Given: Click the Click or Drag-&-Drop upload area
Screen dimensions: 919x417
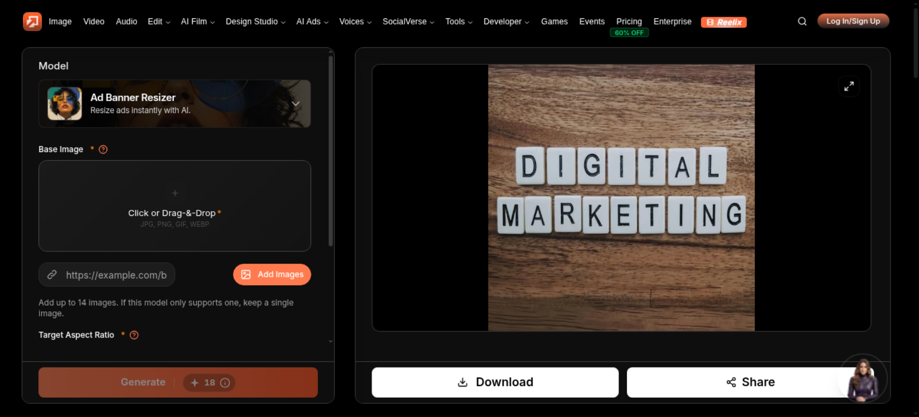Looking at the screenshot, I should pos(175,206).
